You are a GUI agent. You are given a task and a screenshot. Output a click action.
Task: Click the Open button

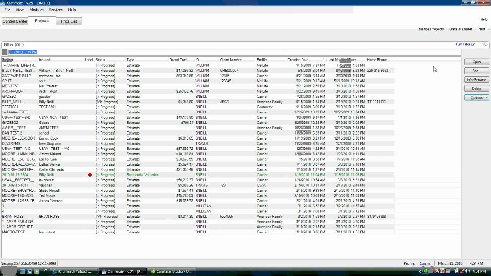coord(476,62)
